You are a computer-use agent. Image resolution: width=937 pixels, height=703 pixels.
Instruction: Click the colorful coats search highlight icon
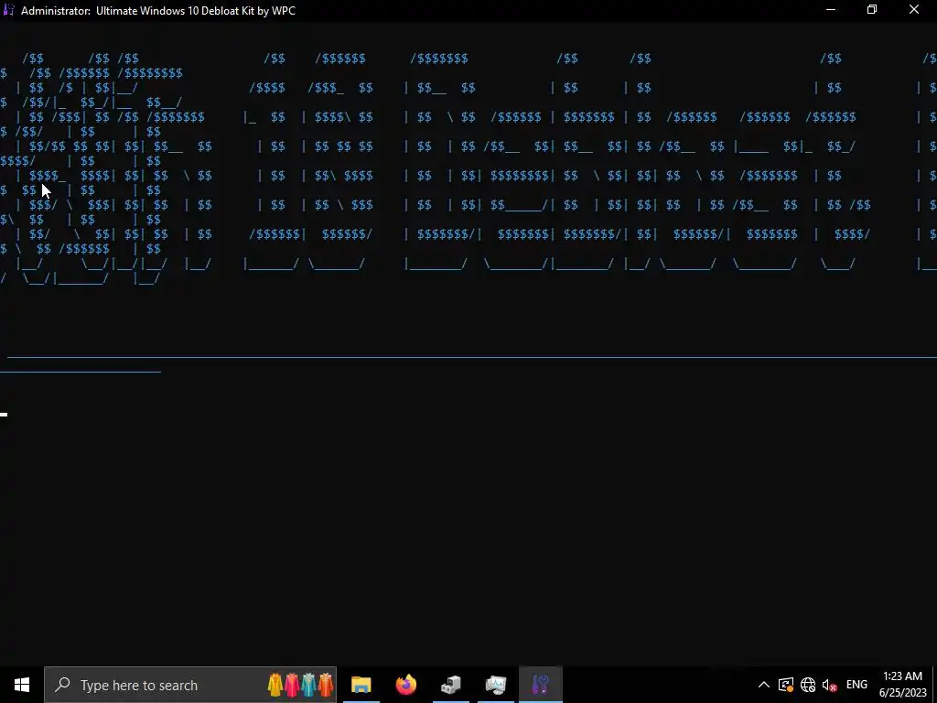(300, 685)
